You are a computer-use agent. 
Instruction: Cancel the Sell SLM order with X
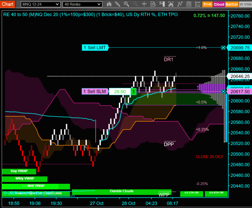pos(223,92)
